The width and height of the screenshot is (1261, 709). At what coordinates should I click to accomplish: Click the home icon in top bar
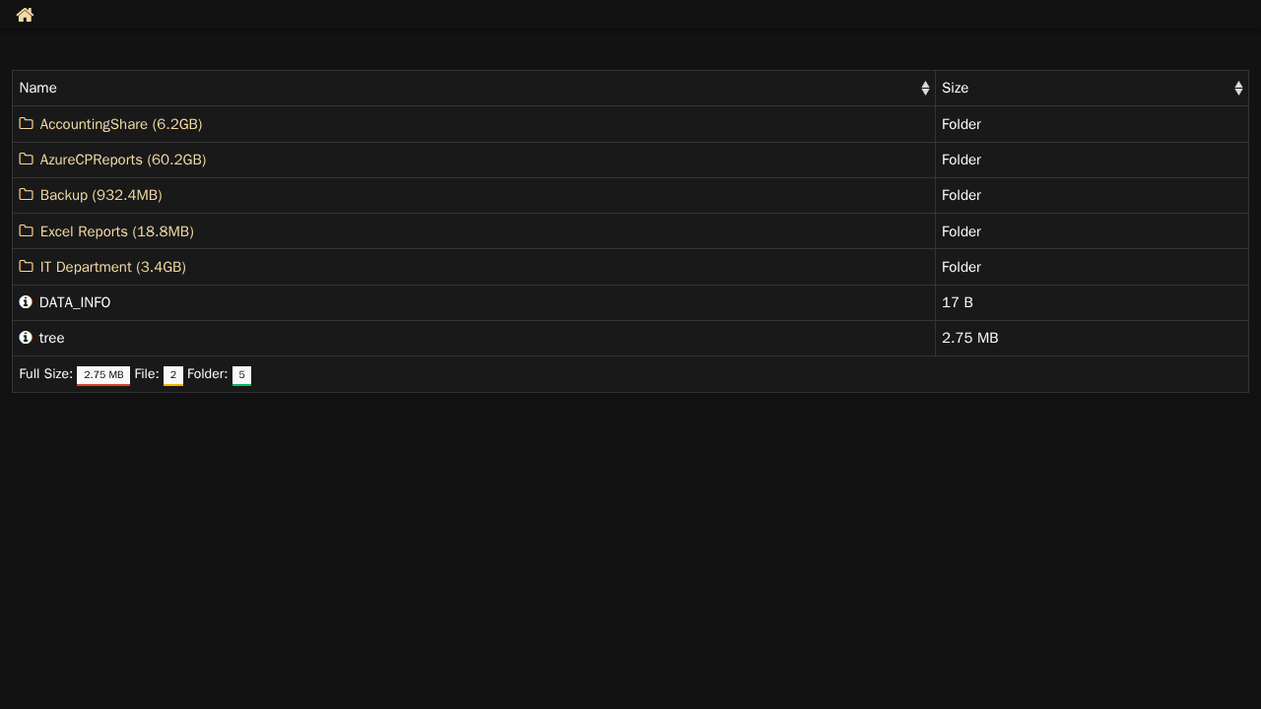tap(25, 15)
